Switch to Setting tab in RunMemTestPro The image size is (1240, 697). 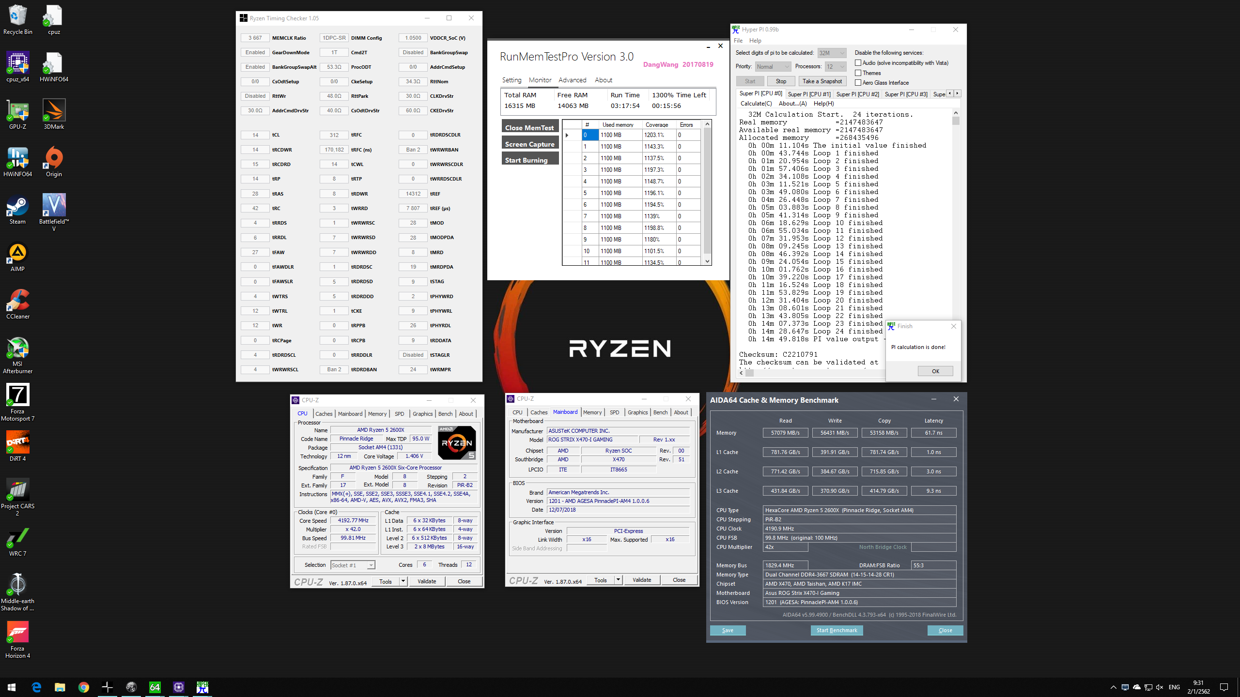pyautogui.click(x=511, y=80)
